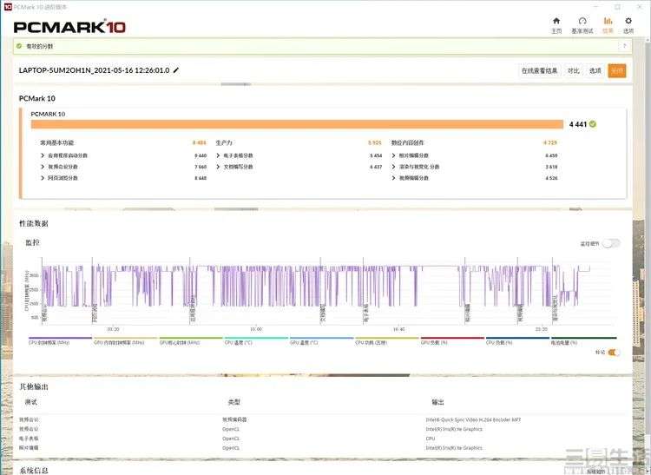The width and height of the screenshot is (651, 475).
Task: Turn off the 标记 markers toggle under the chart
Action: 614,352
